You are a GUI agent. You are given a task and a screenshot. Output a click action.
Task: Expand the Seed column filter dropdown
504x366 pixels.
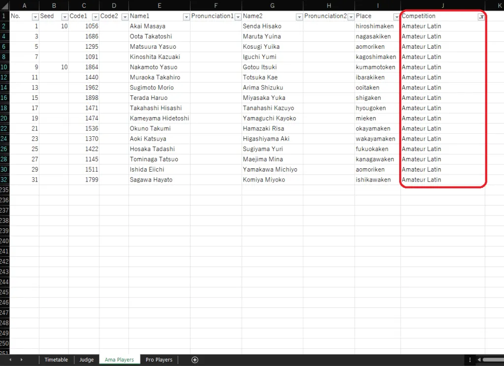point(64,17)
